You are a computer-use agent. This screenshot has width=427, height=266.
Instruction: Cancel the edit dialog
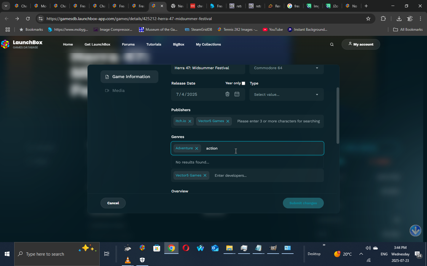click(113, 203)
